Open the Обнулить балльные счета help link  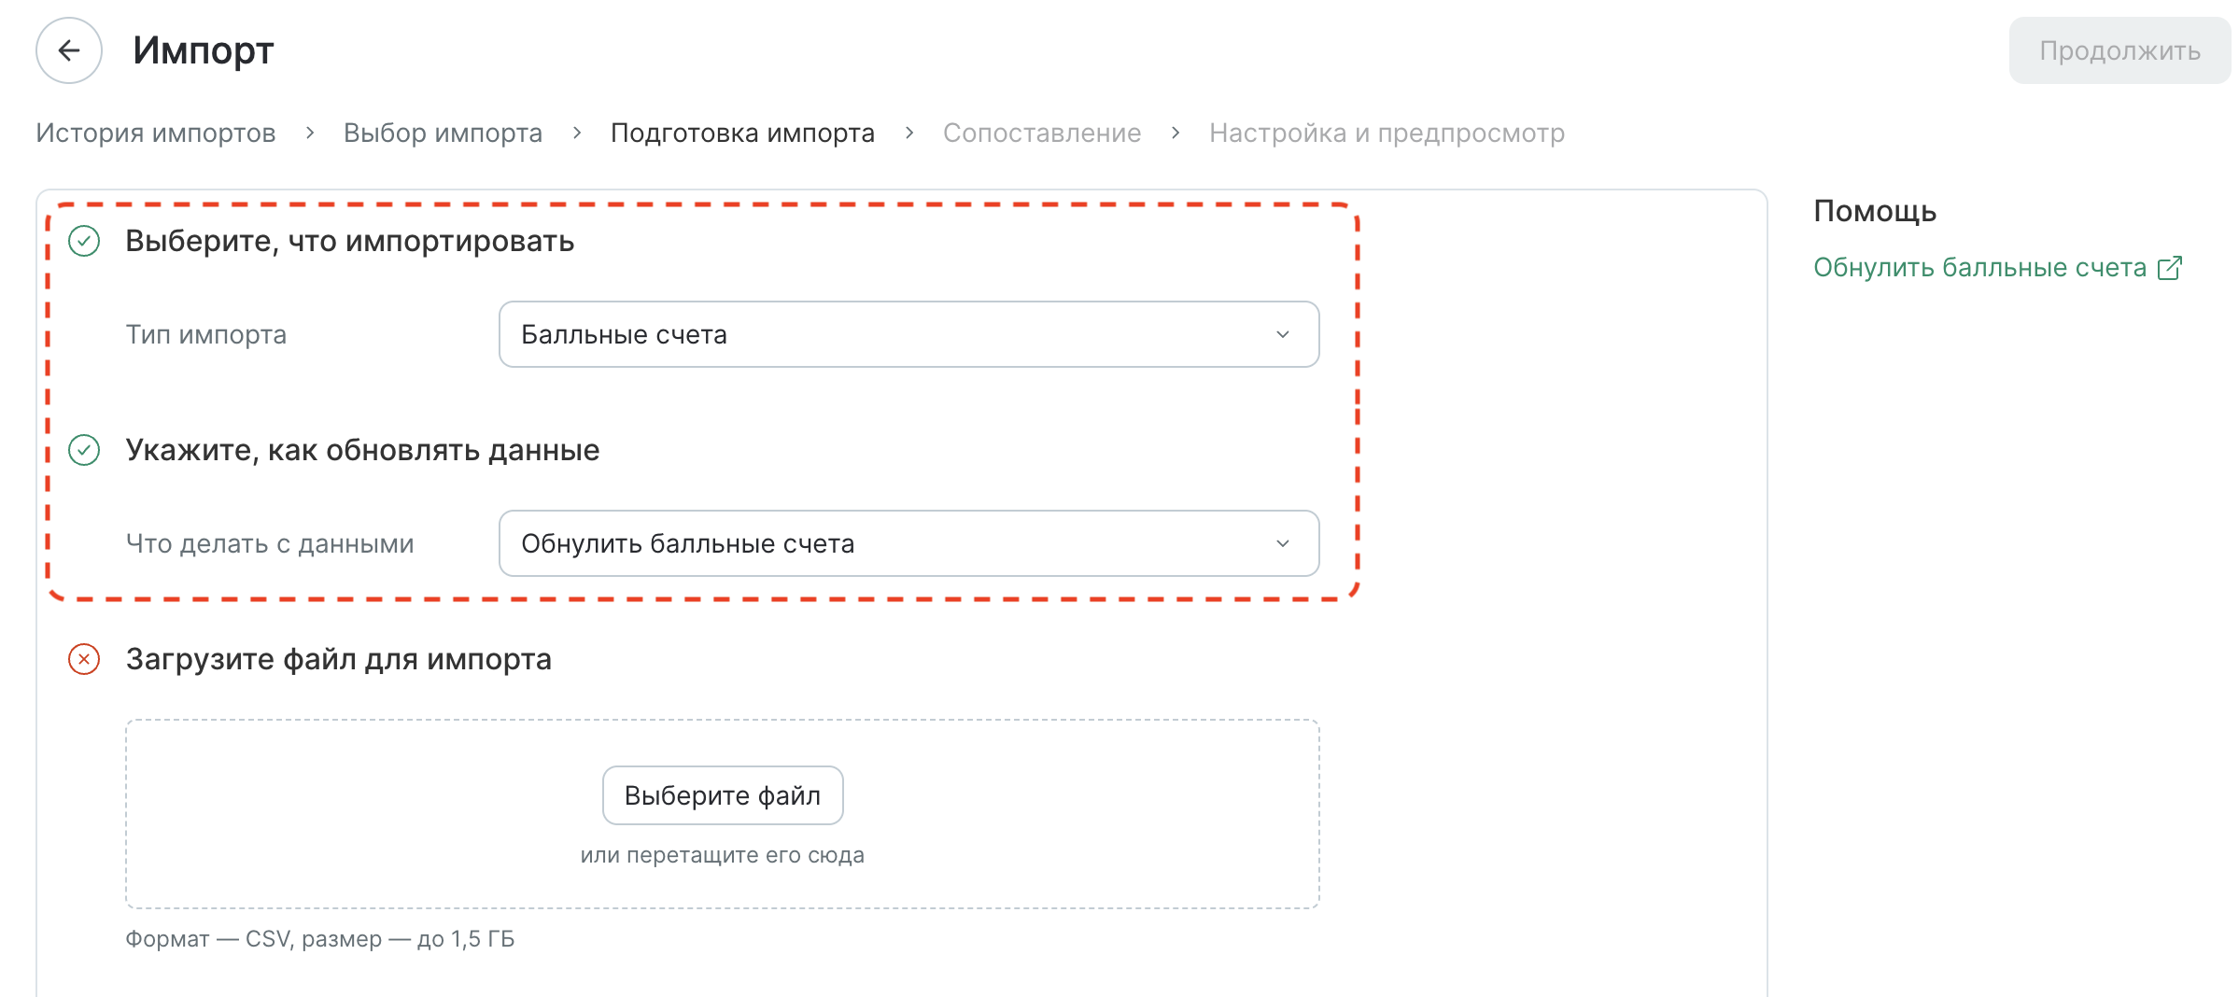tap(1980, 268)
